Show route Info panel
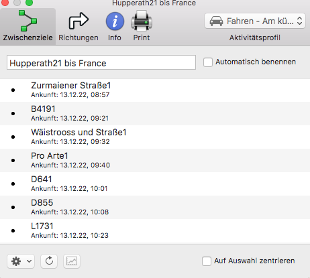This screenshot has height=278, width=310. click(115, 27)
